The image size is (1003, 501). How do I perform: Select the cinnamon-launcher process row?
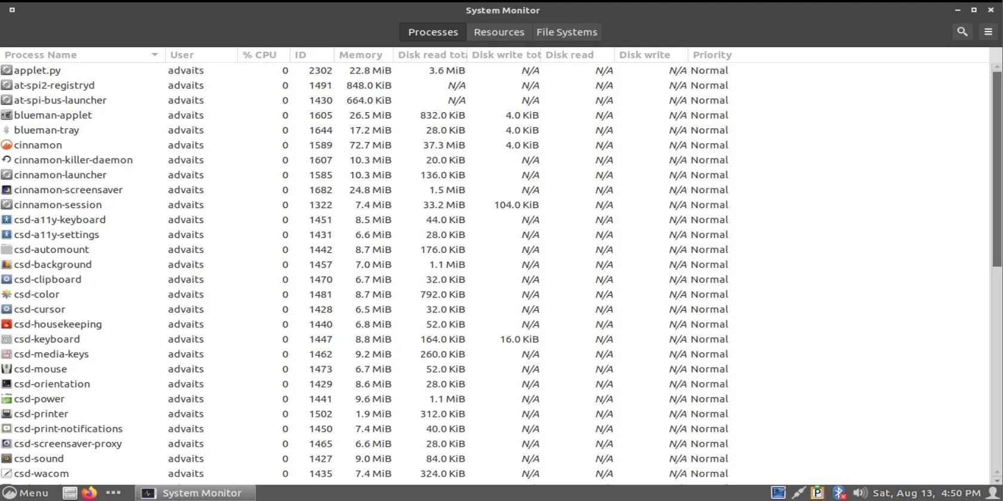495,175
